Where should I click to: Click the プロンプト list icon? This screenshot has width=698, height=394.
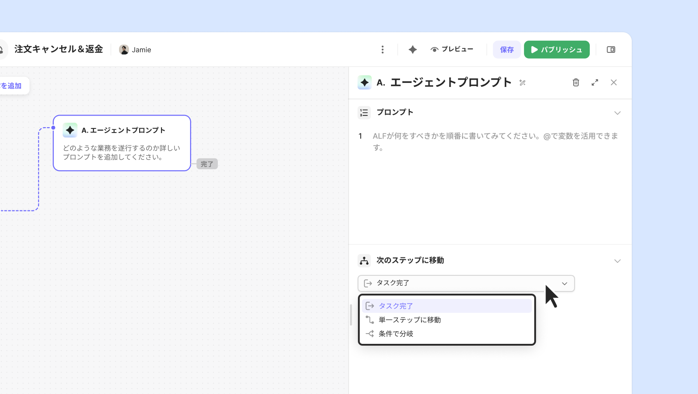coord(364,112)
